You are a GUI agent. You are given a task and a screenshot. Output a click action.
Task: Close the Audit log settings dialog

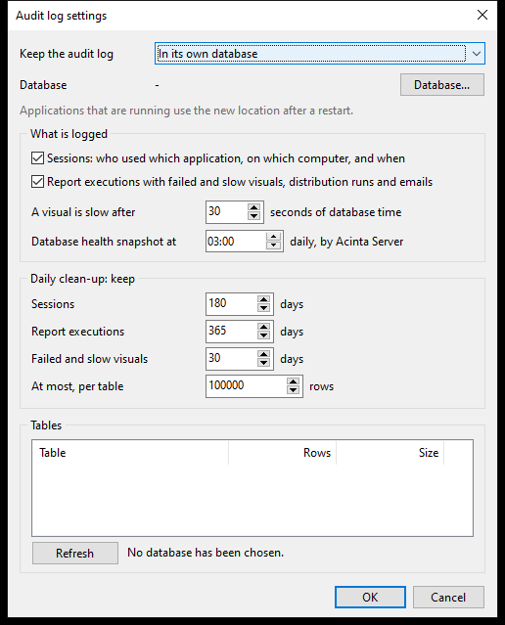[x=482, y=15]
